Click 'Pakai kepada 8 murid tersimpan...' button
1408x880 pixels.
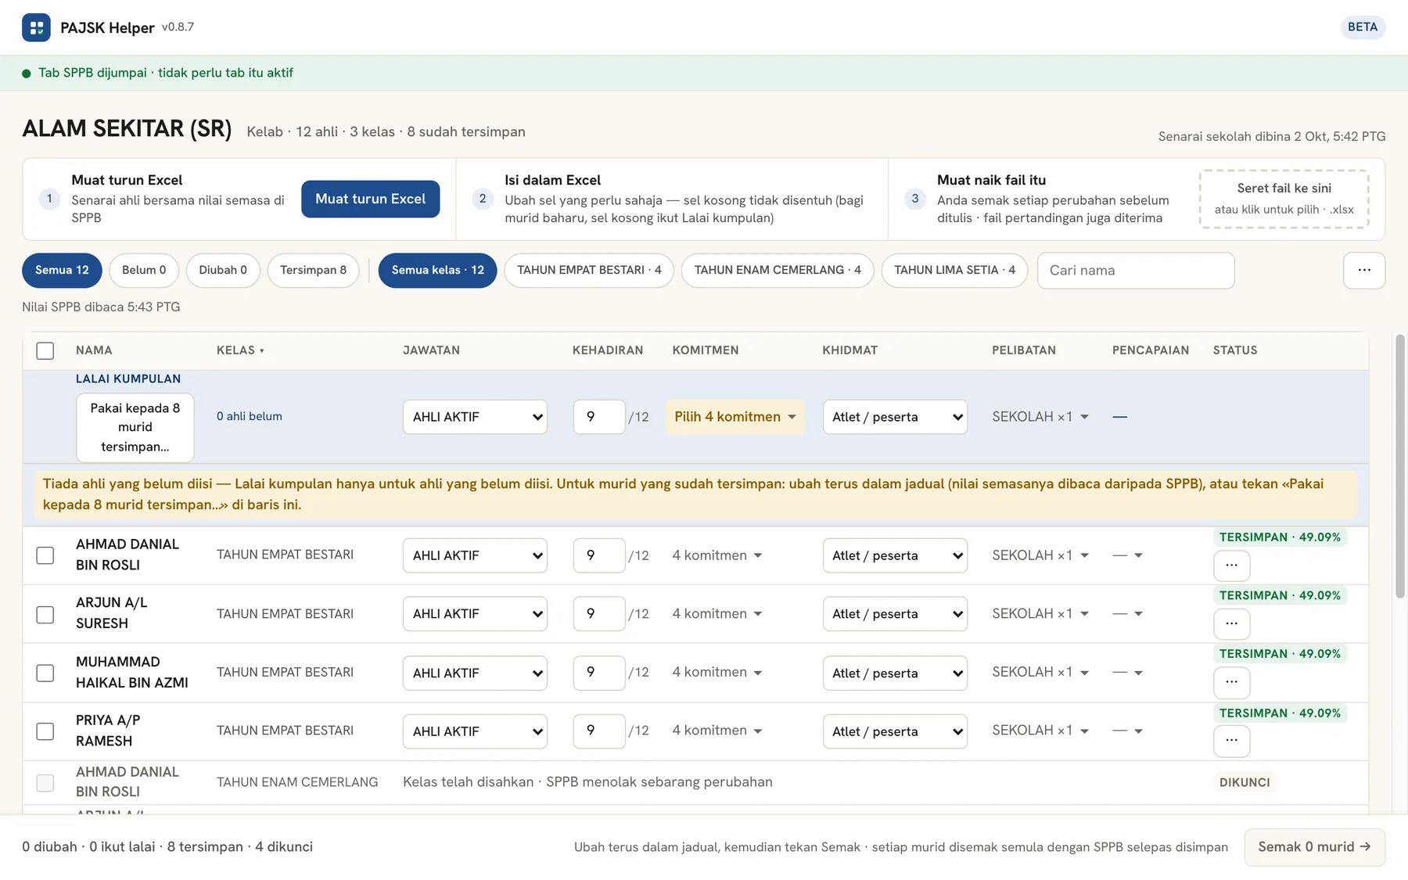135,427
